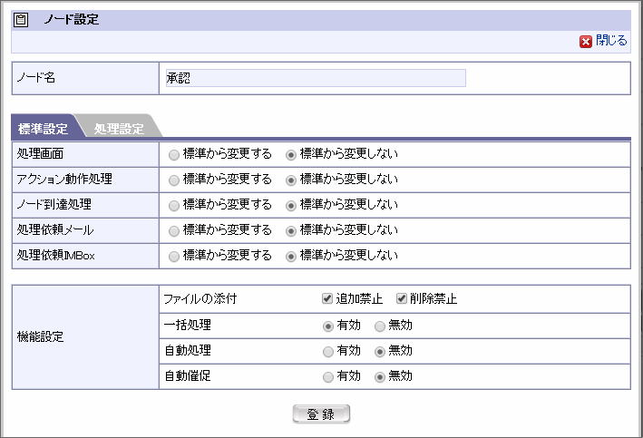
Task: Click the ファイルの添付 label
Action: click(200, 298)
